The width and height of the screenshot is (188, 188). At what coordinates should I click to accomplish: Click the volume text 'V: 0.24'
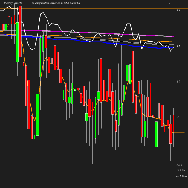(x=181, y=170)
